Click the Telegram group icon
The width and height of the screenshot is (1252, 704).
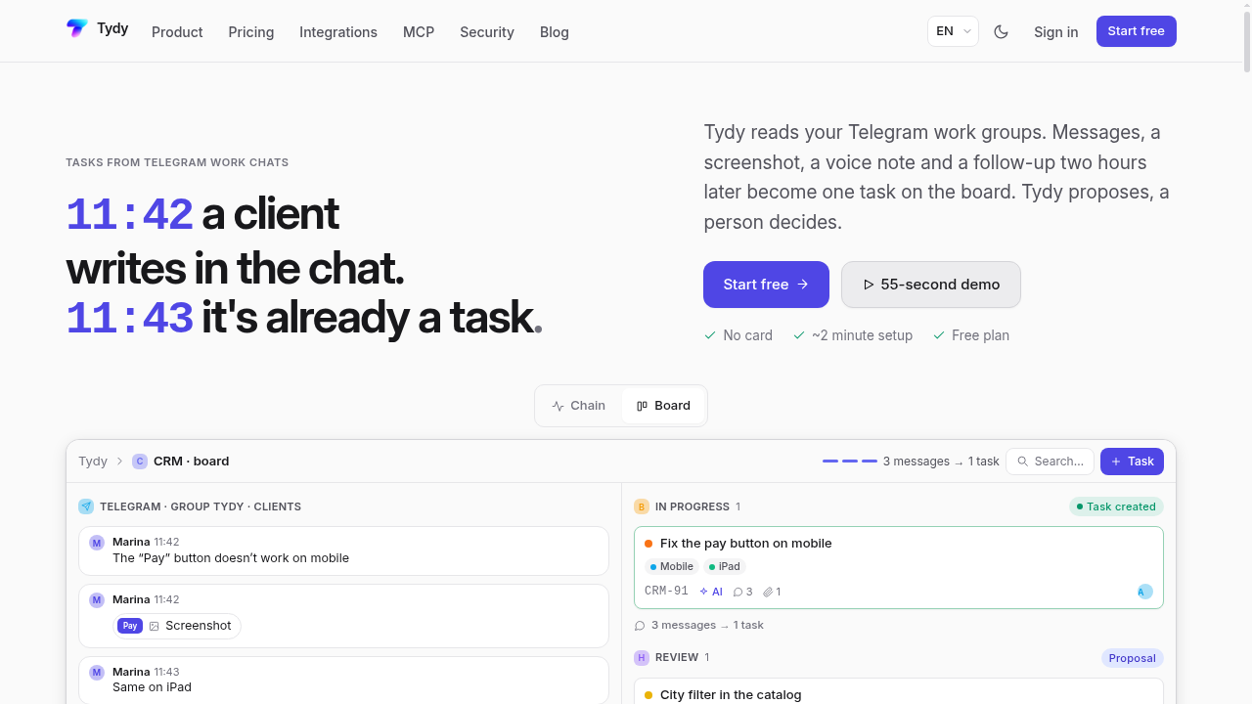[86, 506]
